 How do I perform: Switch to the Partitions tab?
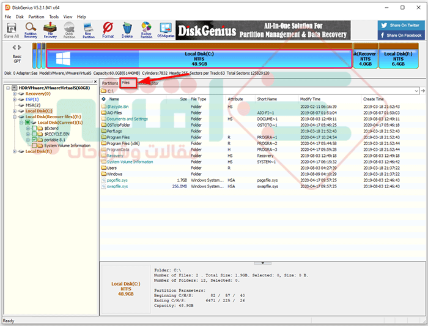109,83
